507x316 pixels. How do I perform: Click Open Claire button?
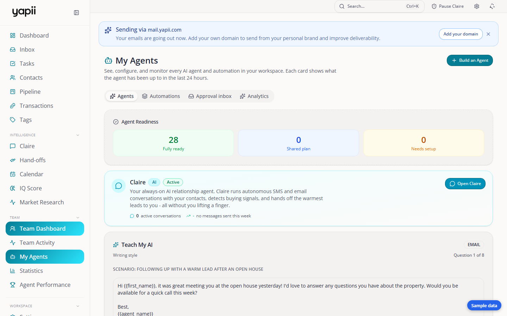tap(465, 184)
